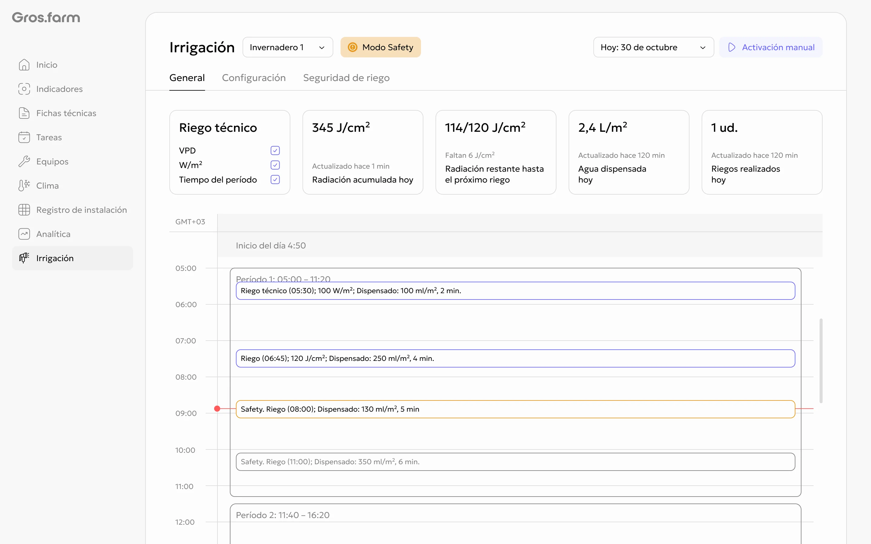Select the Riego (06:45) event bar
Screen dimensions: 871x544
(515, 358)
